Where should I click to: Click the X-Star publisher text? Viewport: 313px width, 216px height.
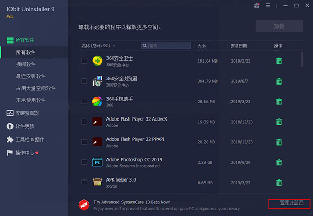(x=112, y=186)
